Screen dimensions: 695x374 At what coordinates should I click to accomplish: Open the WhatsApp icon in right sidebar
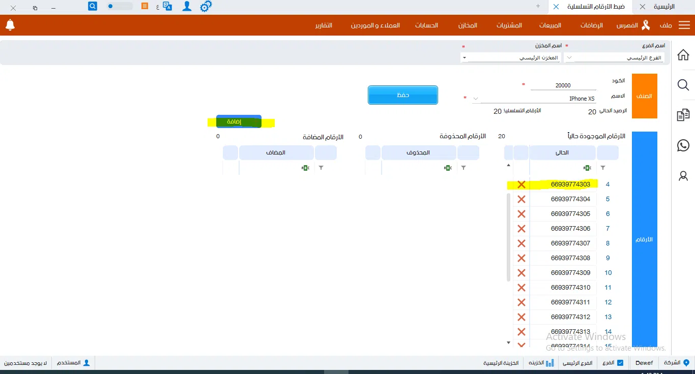[683, 146]
